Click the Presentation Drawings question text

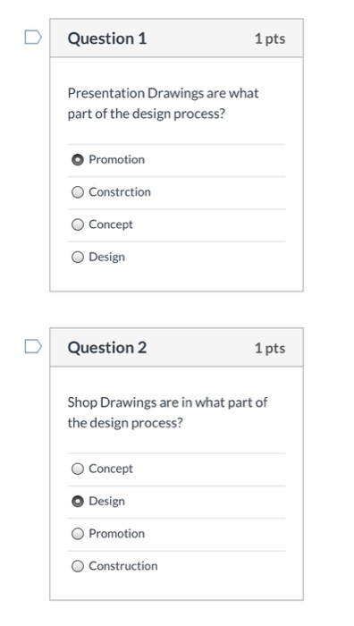point(164,104)
